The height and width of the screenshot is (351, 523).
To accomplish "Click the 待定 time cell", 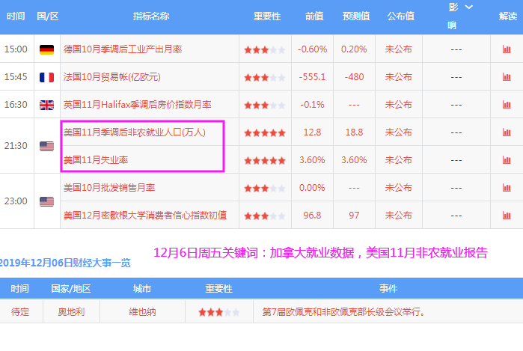I will click(20, 312).
